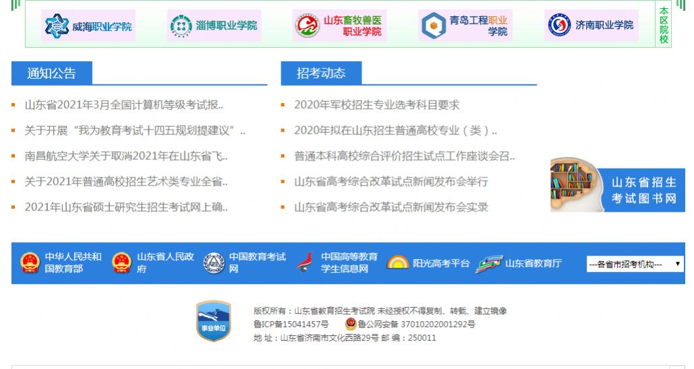This screenshot has width=694, height=369.
Task: Click the 山东省教育厅 link text
Action: coord(533,263)
